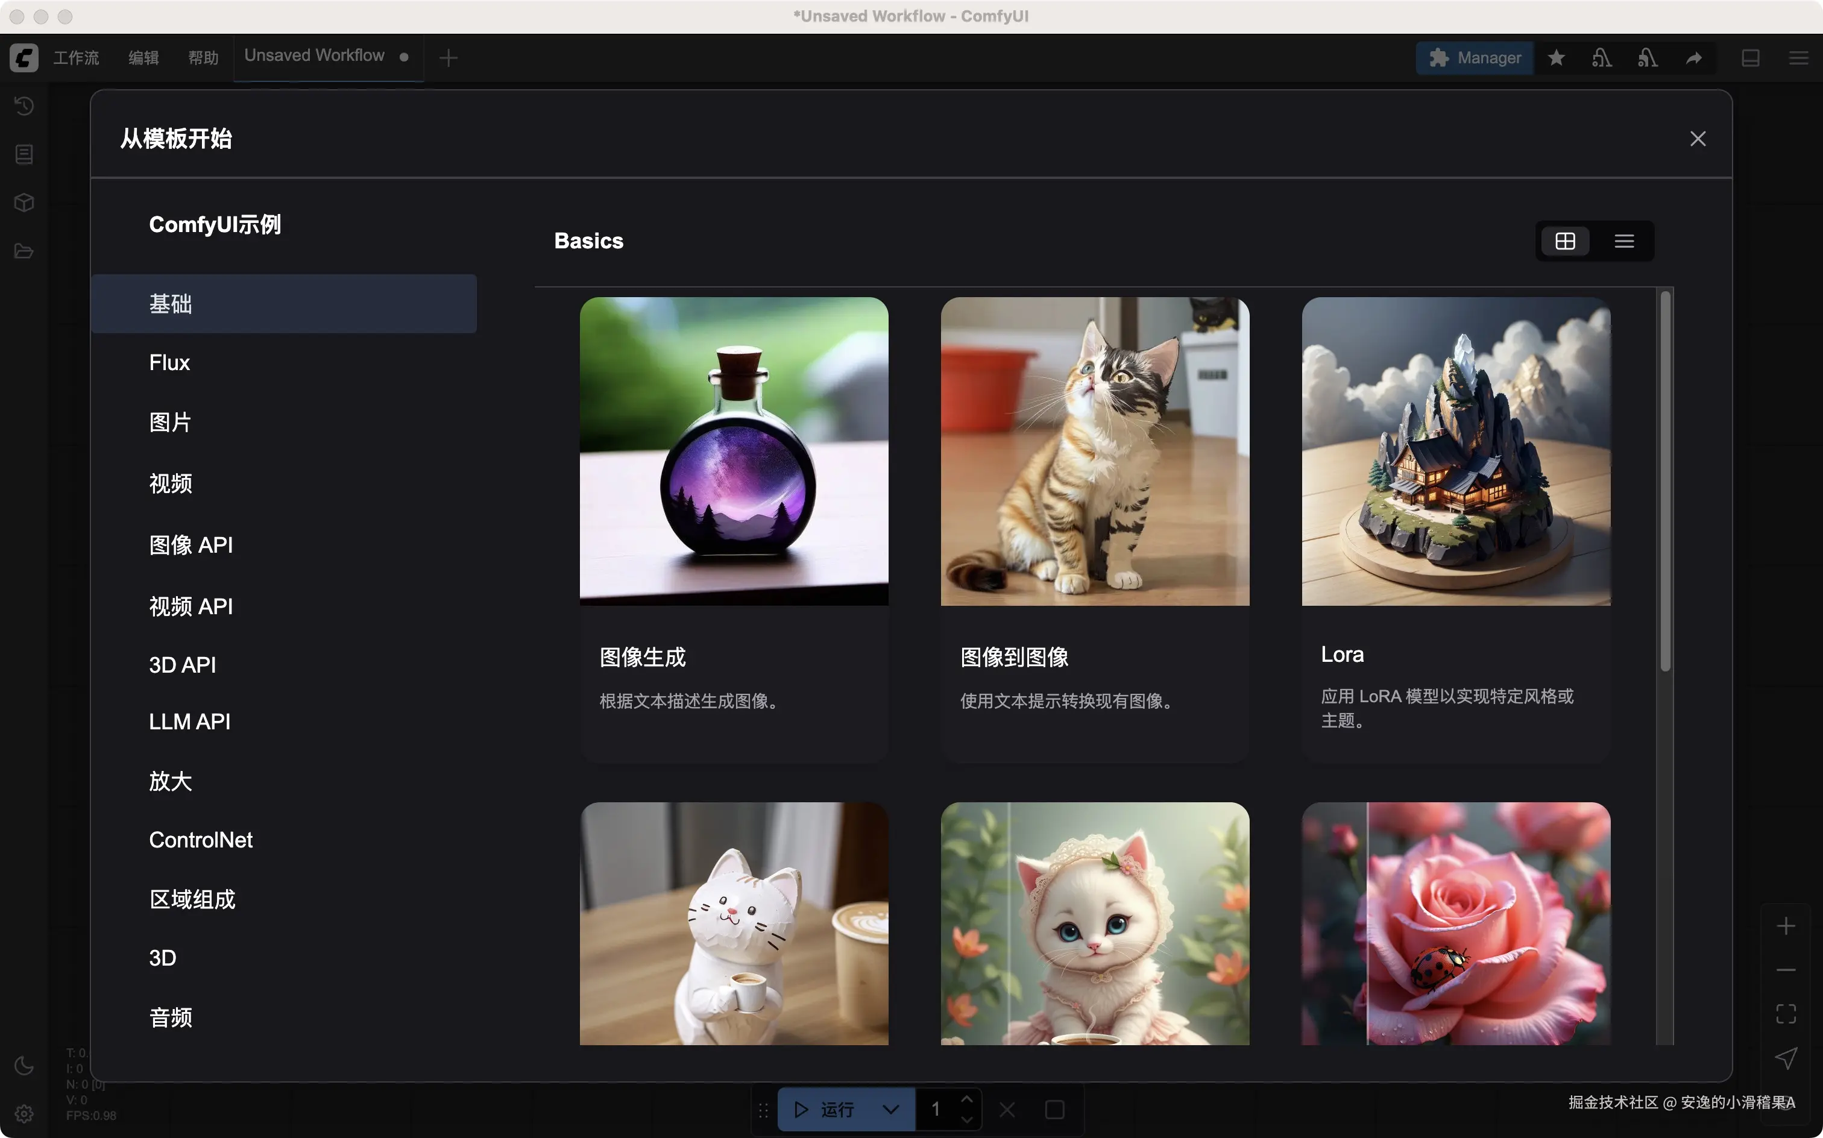
Task: Open the 工作流 menu
Action: 76,58
